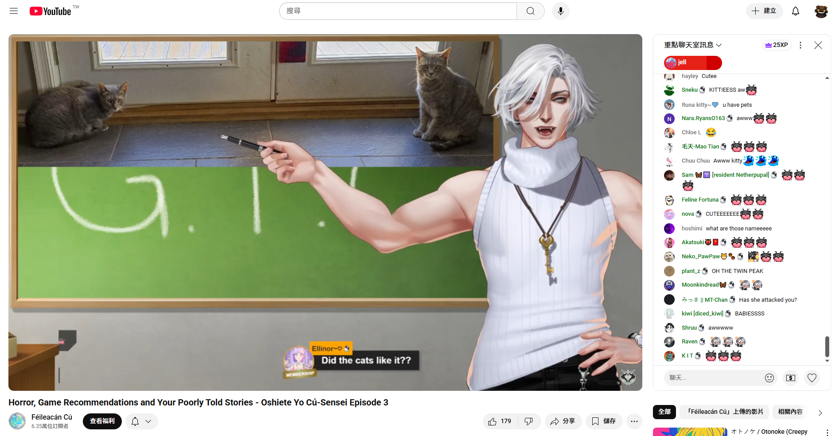
Task: Expand the top chat mode dropdown
Action: coord(693,45)
